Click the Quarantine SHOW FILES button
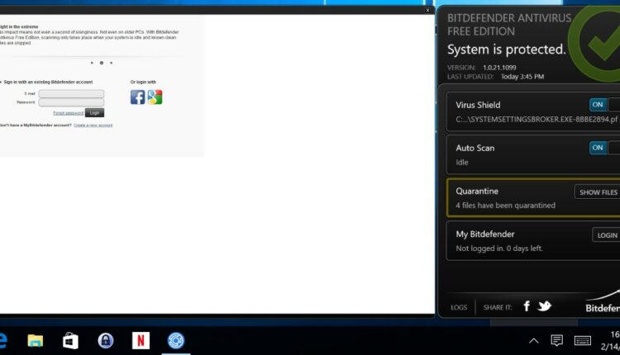 point(598,192)
